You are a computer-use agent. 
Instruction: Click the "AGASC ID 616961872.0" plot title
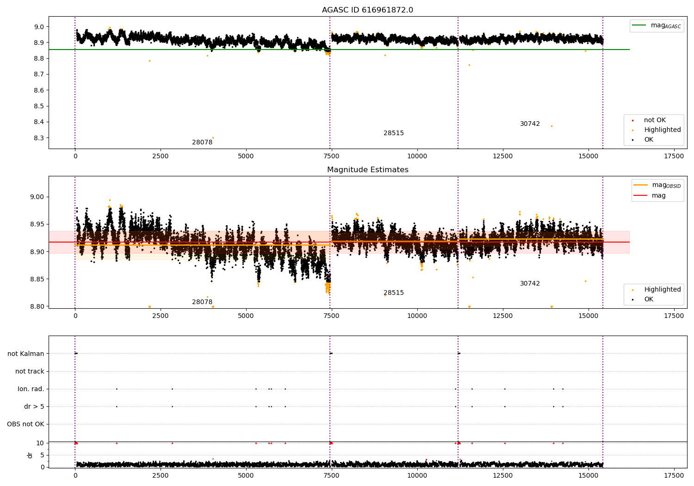tap(367, 10)
